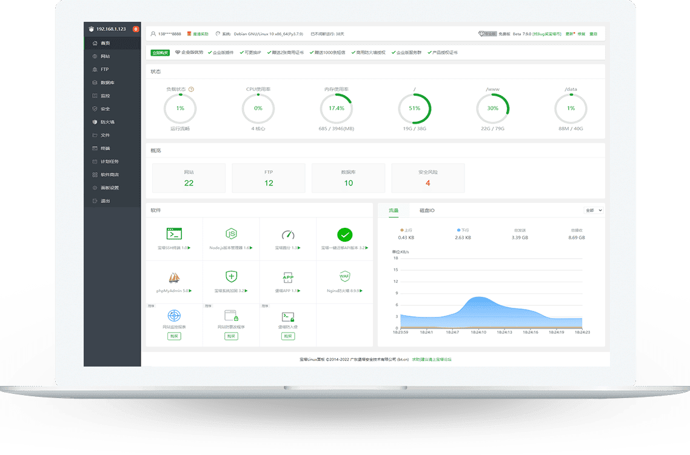Open the 宝塔系统加固 shield icon

[x=230, y=277]
